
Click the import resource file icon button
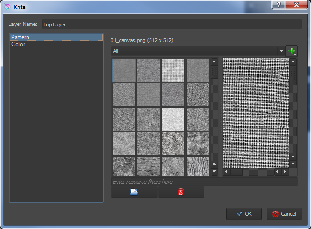tap(134, 192)
